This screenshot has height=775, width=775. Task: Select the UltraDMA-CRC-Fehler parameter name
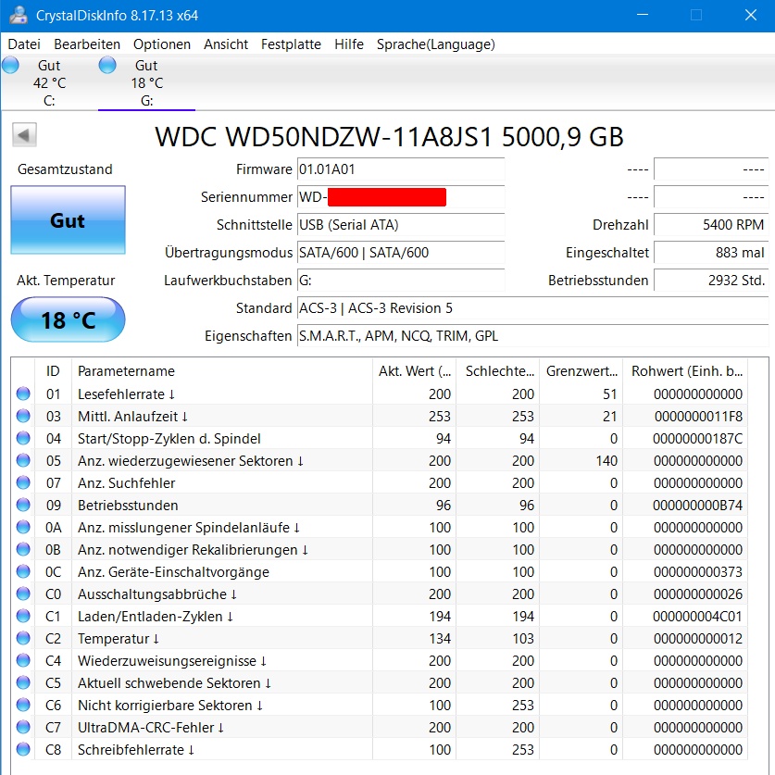pos(151,728)
